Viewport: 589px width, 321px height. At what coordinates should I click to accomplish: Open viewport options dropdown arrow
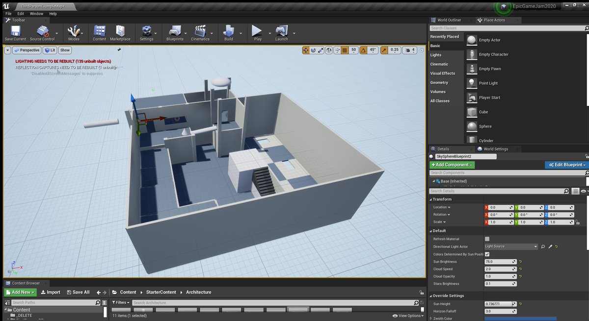click(7, 50)
